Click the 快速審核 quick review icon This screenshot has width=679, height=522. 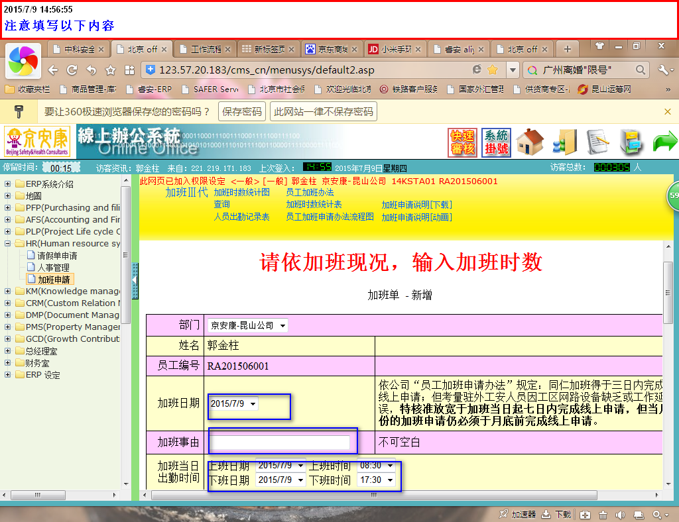point(462,142)
